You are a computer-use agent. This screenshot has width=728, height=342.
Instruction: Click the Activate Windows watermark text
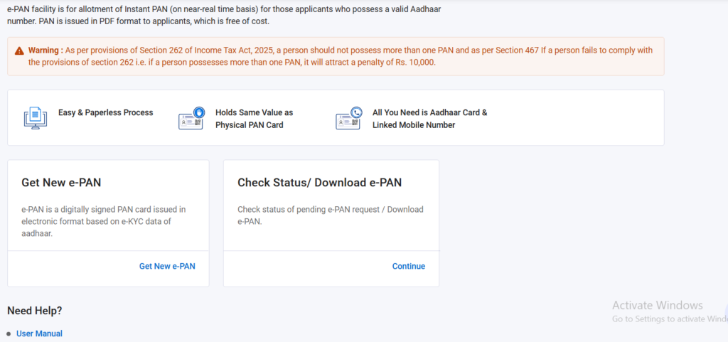(x=657, y=306)
